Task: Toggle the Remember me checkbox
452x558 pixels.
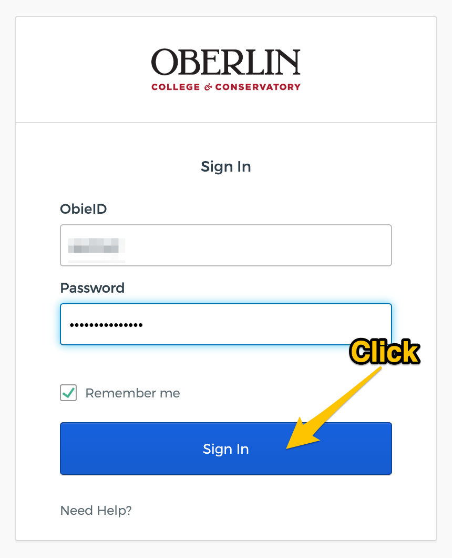Action: point(68,393)
